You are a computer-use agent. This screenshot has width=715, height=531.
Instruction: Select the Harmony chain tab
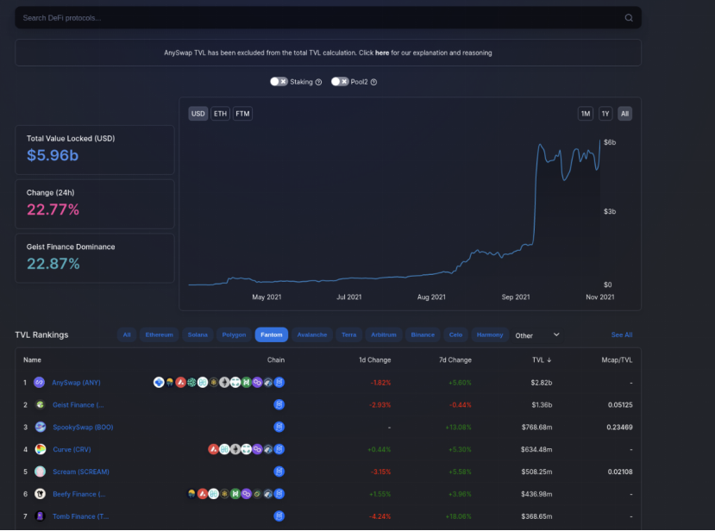(x=490, y=334)
